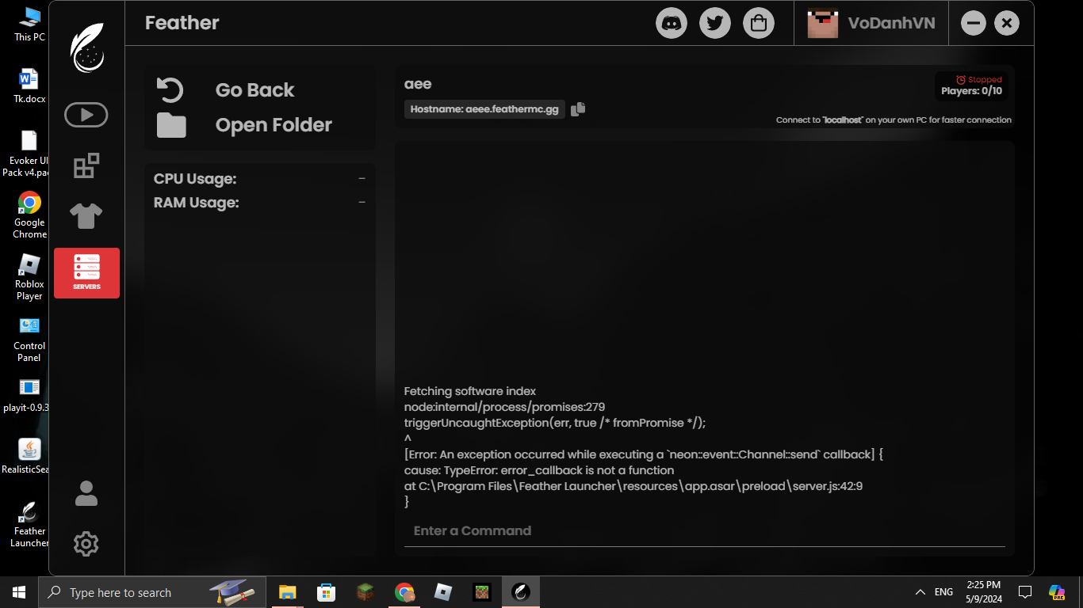Screen dimensions: 1083x608
Task: Open Roblox from the taskbar
Action: coord(443,592)
